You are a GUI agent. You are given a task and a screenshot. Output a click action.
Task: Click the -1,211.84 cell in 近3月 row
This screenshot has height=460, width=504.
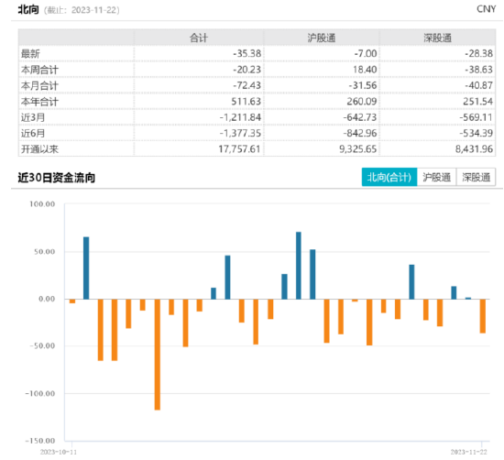click(240, 117)
